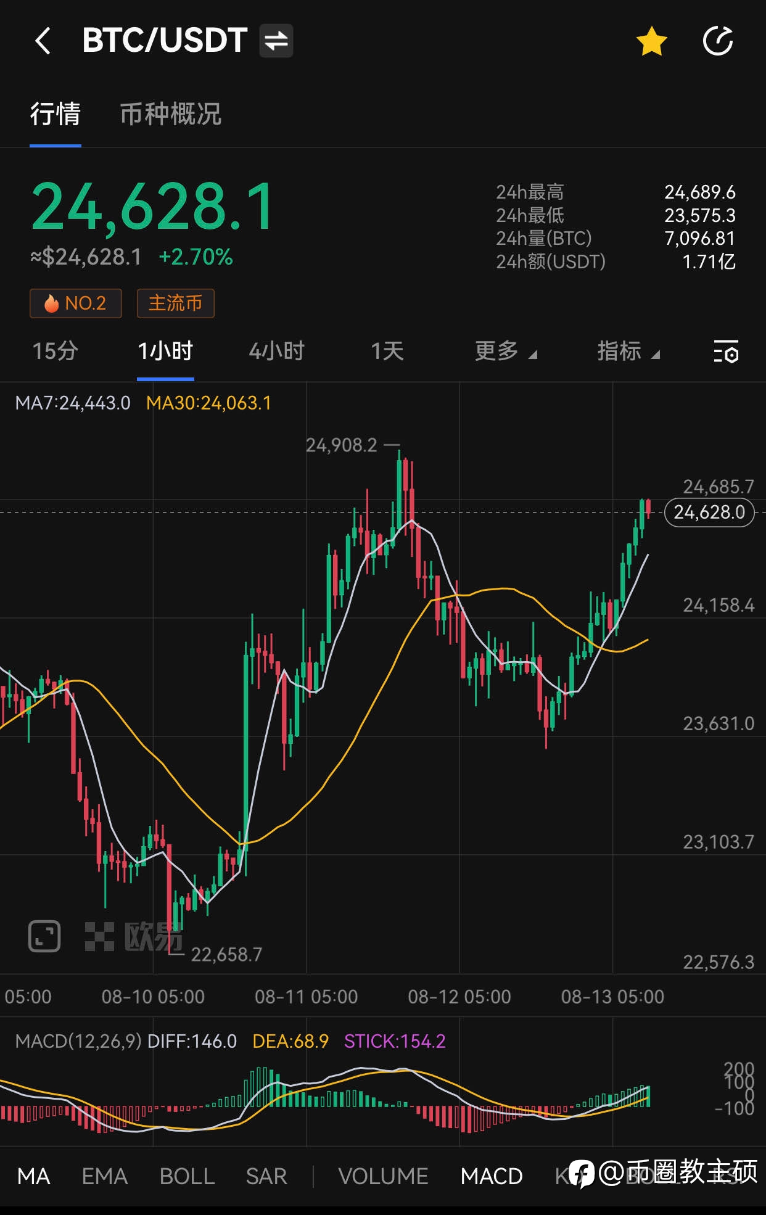Toggle the favorite star icon

(x=651, y=41)
